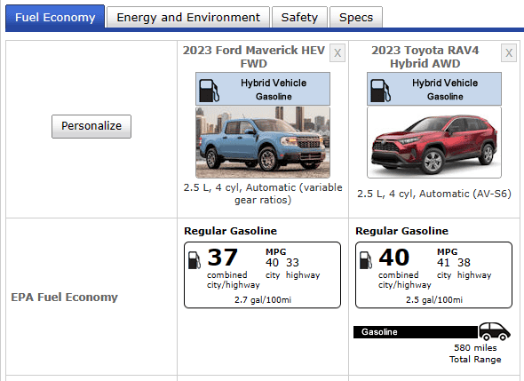Remove the Toyota RAV4 Hybrid from comparison
The height and width of the screenshot is (381, 524).
(x=509, y=52)
